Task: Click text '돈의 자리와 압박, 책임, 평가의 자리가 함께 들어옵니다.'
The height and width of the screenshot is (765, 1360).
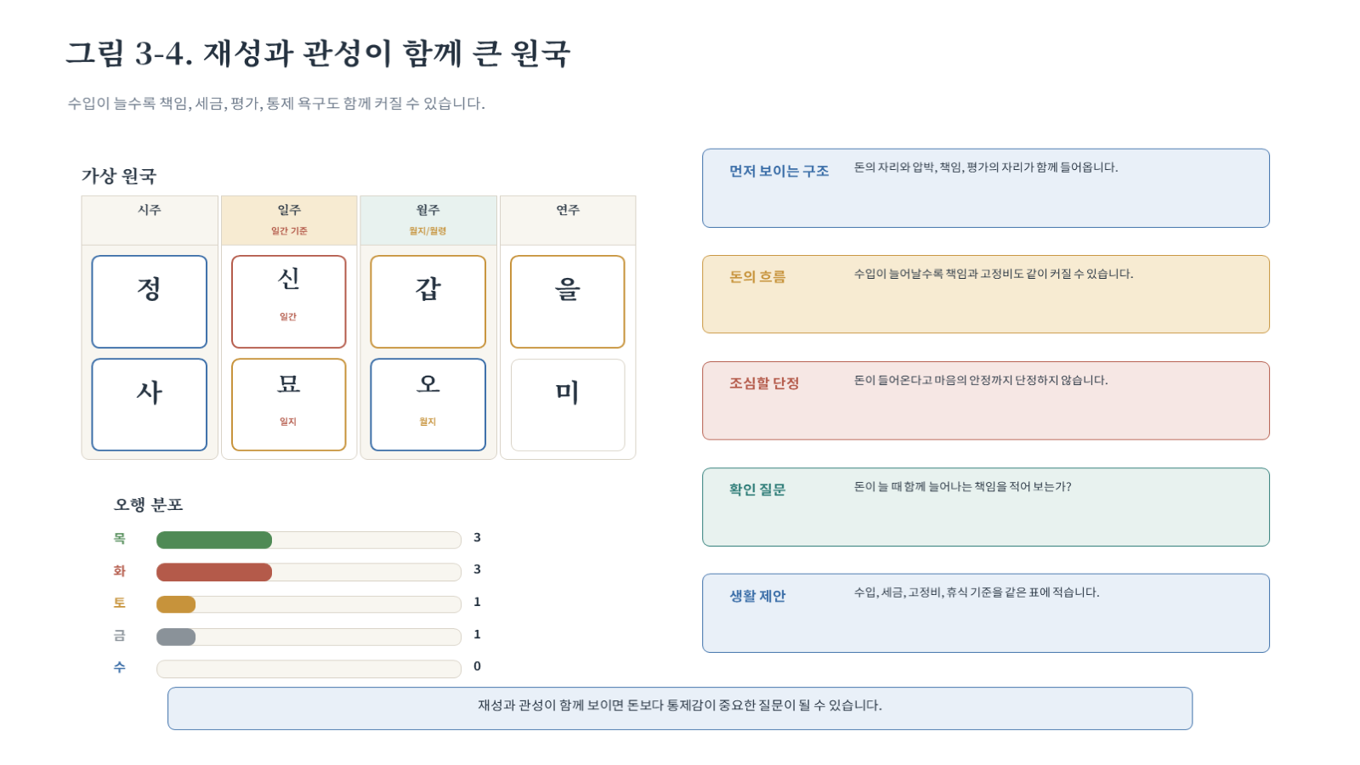Action: pos(986,167)
